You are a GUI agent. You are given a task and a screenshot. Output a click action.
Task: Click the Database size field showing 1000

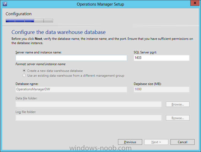[161, 89]
